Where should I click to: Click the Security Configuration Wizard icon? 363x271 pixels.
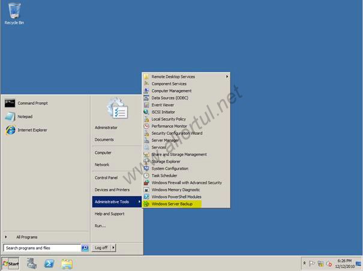click(146, 133)
